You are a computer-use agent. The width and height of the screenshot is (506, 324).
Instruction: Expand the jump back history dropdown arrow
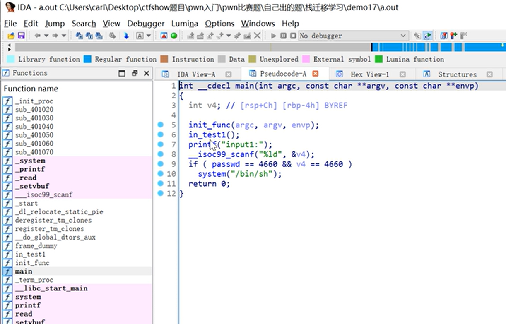coord(46,36)
